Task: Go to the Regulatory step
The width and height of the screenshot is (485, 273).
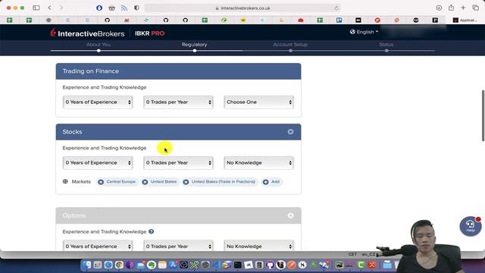Action: [194, 45]
